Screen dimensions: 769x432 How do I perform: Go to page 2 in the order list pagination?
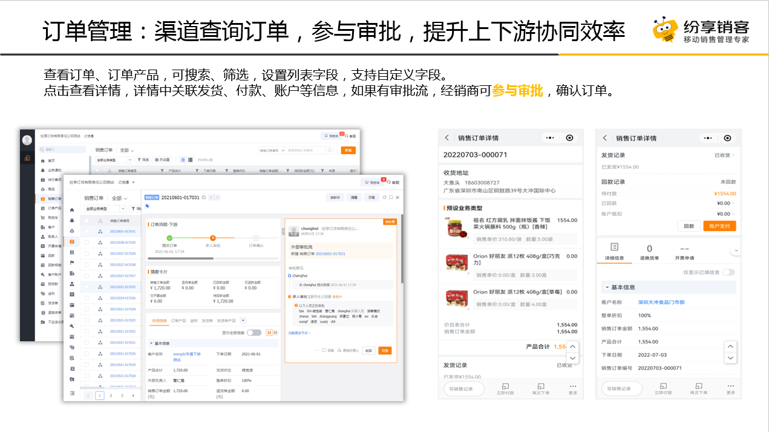point(111,395)
